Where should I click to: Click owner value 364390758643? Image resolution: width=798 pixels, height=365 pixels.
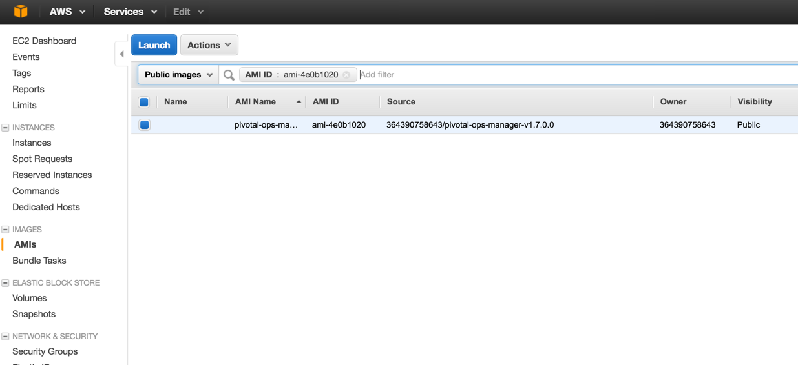coord(688,125)
